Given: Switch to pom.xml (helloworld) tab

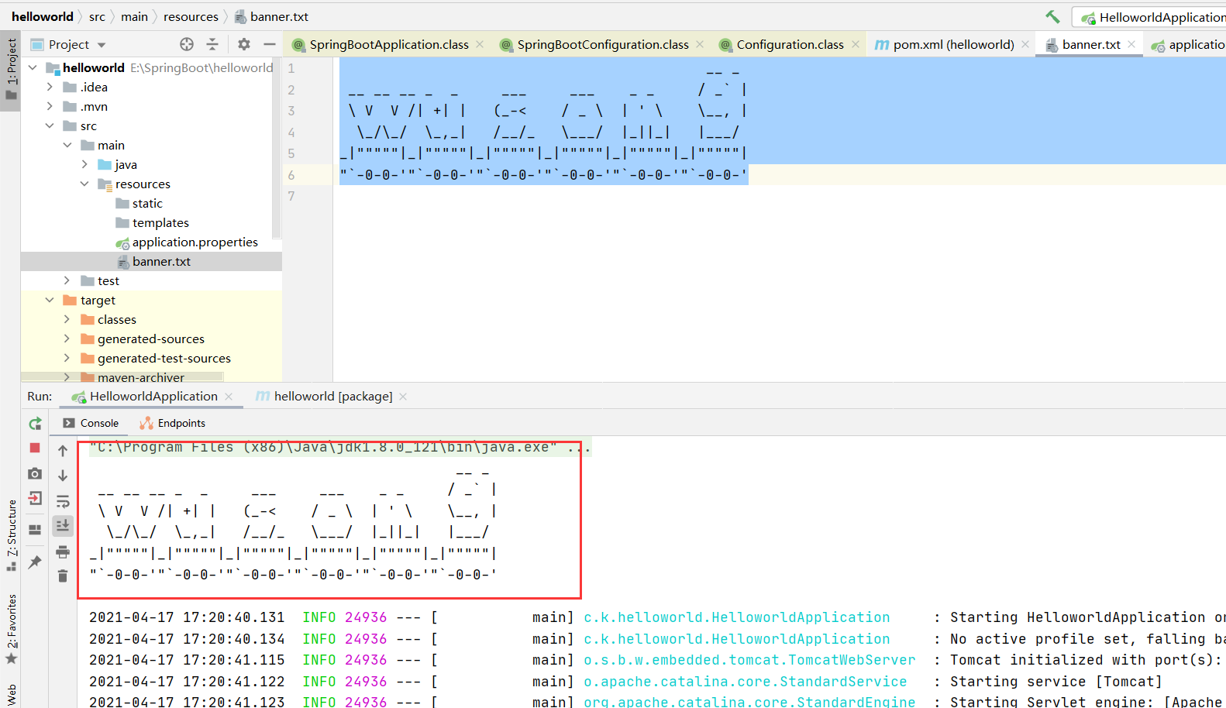Looking at the screenshot, I should tap(952, 44).
